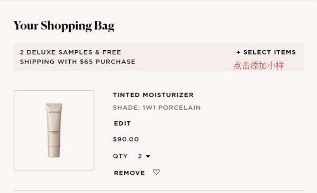Open SELECT ITEMS to choose samples
Image resolution: width=317 pixels, height=193 pixels.
[266, 52]
